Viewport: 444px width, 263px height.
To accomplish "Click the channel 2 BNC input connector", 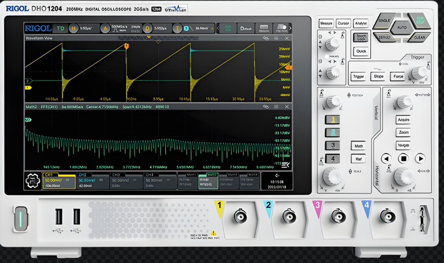I will 289,217.
